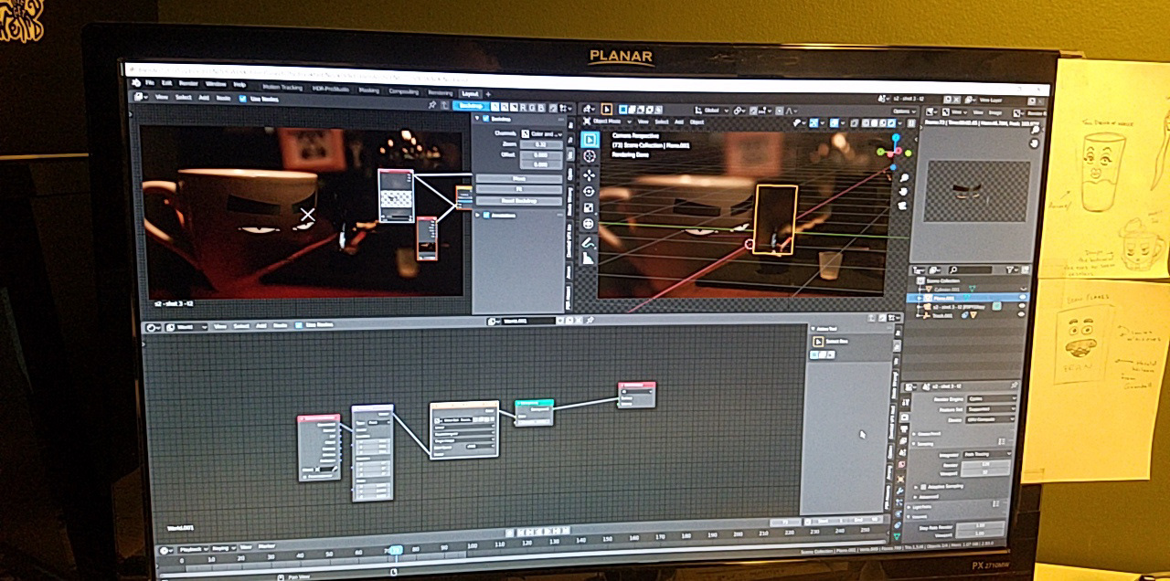Hide Track.001 using its eye icon
Screen dimensions: 1170x581
[1022, 316]
